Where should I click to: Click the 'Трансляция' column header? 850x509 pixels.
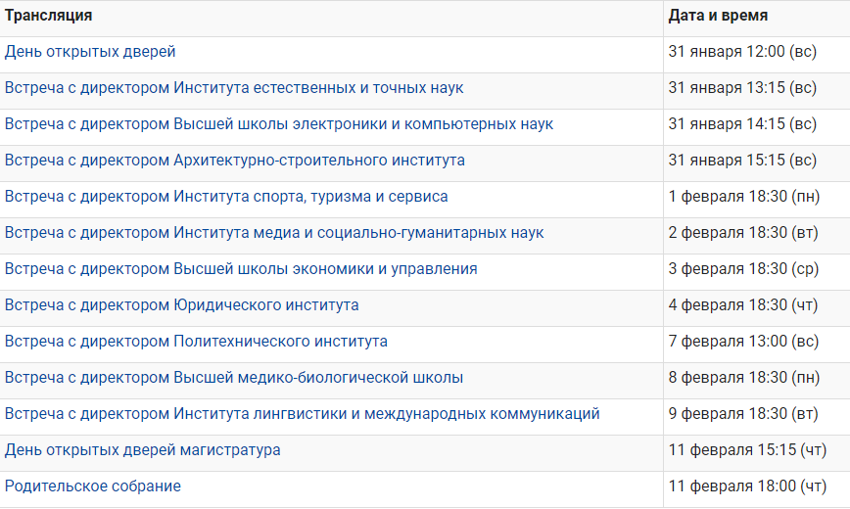(49, 16)
